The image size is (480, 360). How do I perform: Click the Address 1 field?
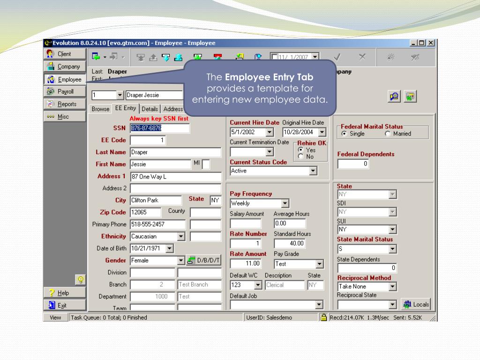click(176, 177)
